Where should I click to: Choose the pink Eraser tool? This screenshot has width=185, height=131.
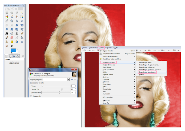point(12,38)
